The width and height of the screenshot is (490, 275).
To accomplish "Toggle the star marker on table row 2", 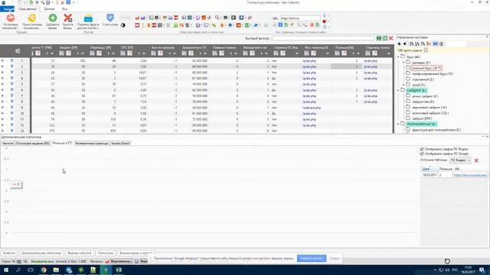I will [2, 66].
